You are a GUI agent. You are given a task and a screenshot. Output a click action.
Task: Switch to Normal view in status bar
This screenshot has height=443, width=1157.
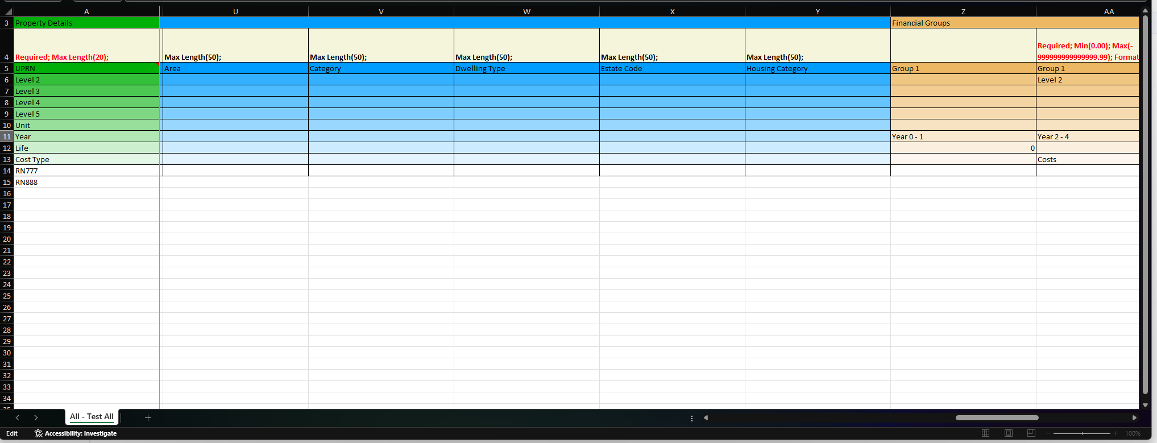986,433
